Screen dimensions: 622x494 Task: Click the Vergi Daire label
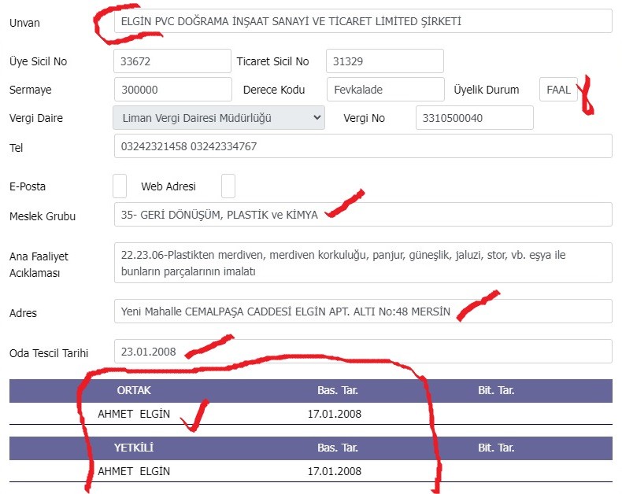(x=36, y=118)
